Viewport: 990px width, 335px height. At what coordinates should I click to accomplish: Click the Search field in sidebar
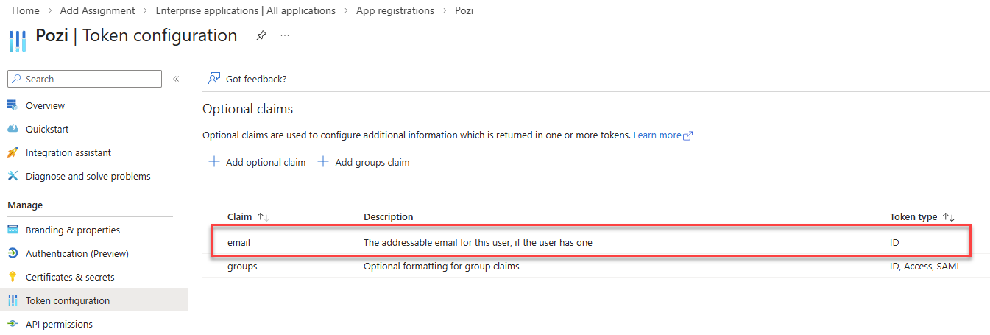[x=85, y=79]
